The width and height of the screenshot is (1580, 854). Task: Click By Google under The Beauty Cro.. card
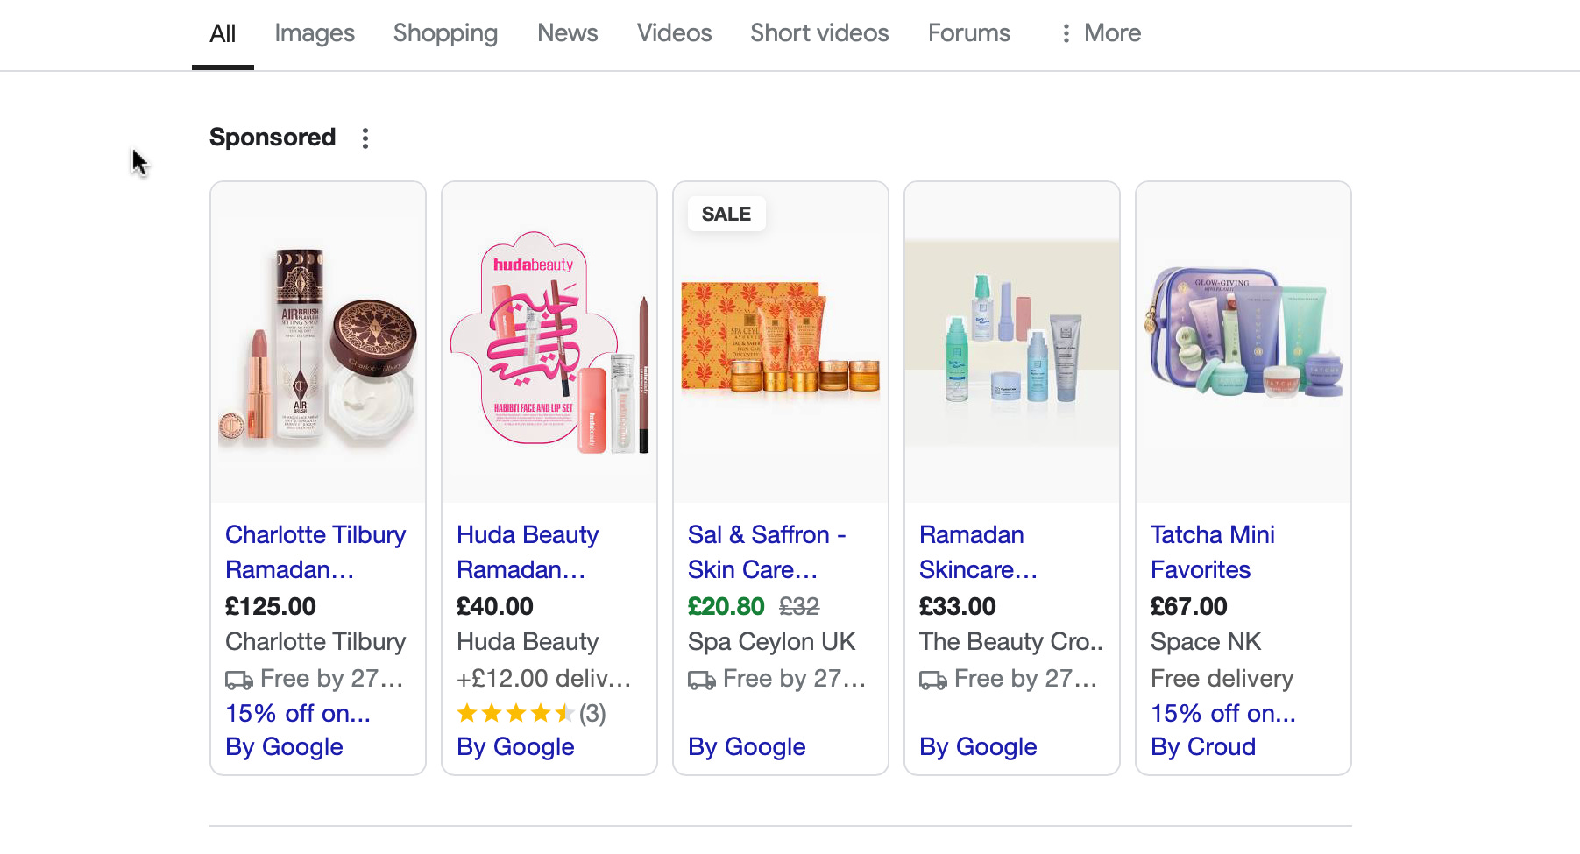click(978, 747)
